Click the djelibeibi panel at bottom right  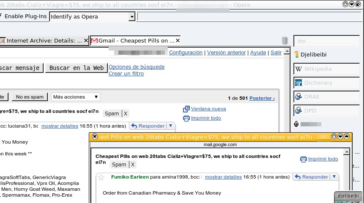pyautogui.click(x=348, y=196)
